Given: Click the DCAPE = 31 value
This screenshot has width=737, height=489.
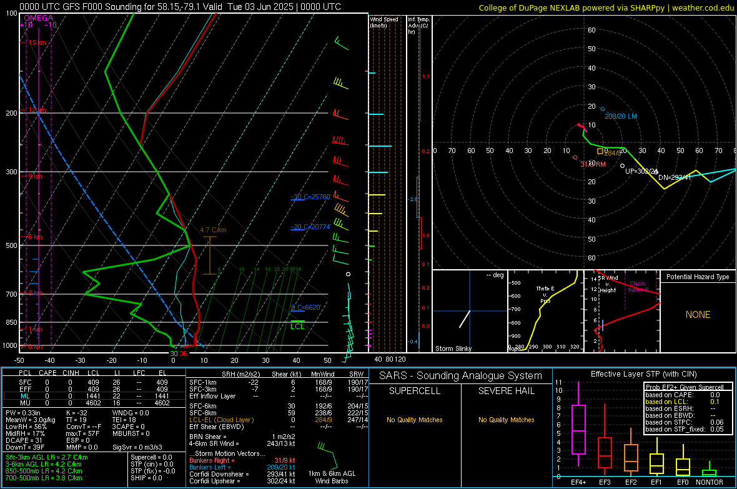Looking at the screenshot, I should 24,440.
